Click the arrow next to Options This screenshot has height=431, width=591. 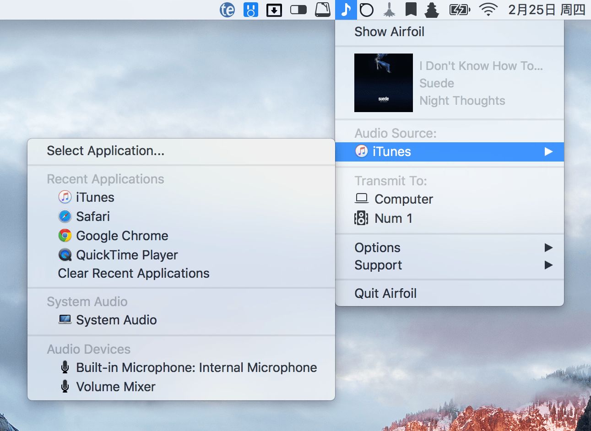548,248
